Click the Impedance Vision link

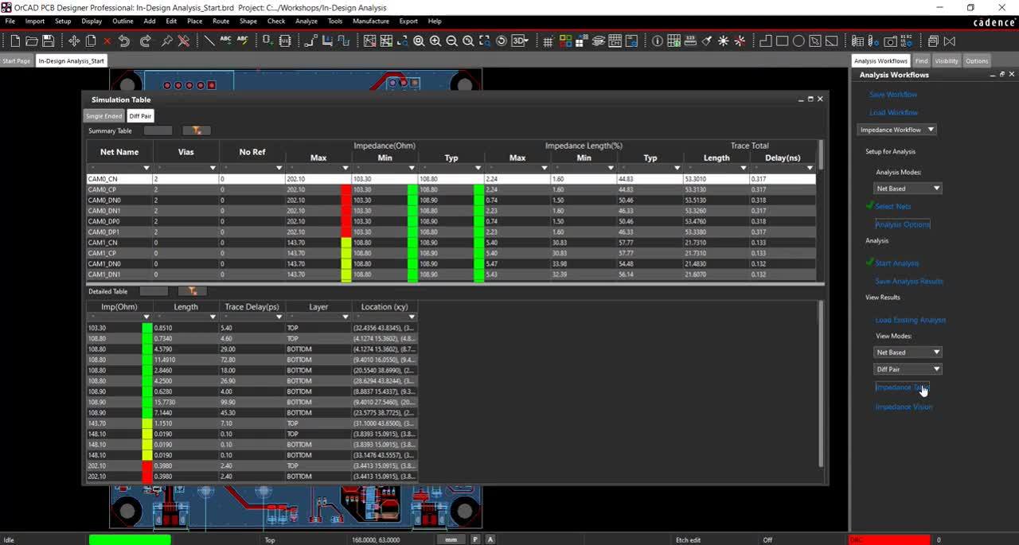click(x=904, y=407)
